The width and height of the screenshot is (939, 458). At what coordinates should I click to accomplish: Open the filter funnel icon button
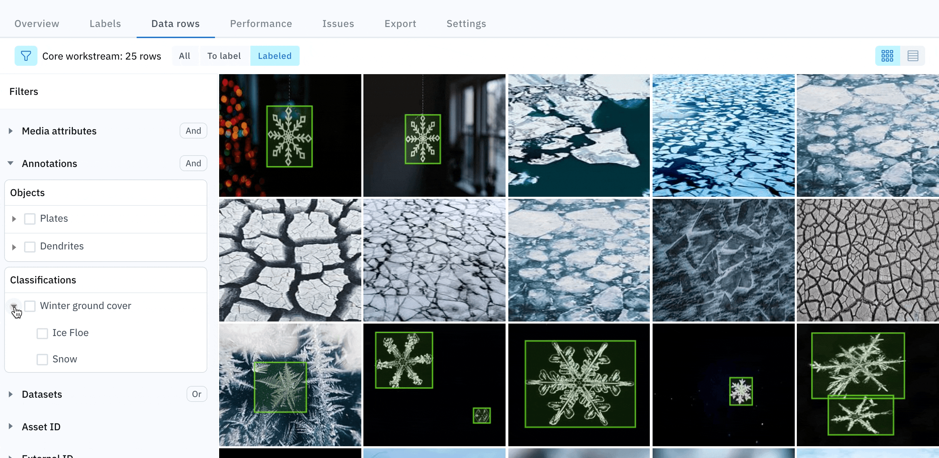click(x=26, y=56)
